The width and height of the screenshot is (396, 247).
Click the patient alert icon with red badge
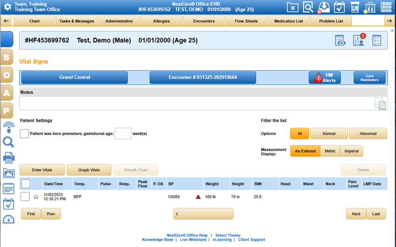359,40
